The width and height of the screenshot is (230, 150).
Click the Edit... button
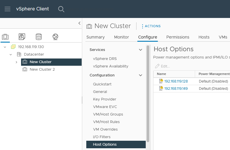click(x=162, y=66)
